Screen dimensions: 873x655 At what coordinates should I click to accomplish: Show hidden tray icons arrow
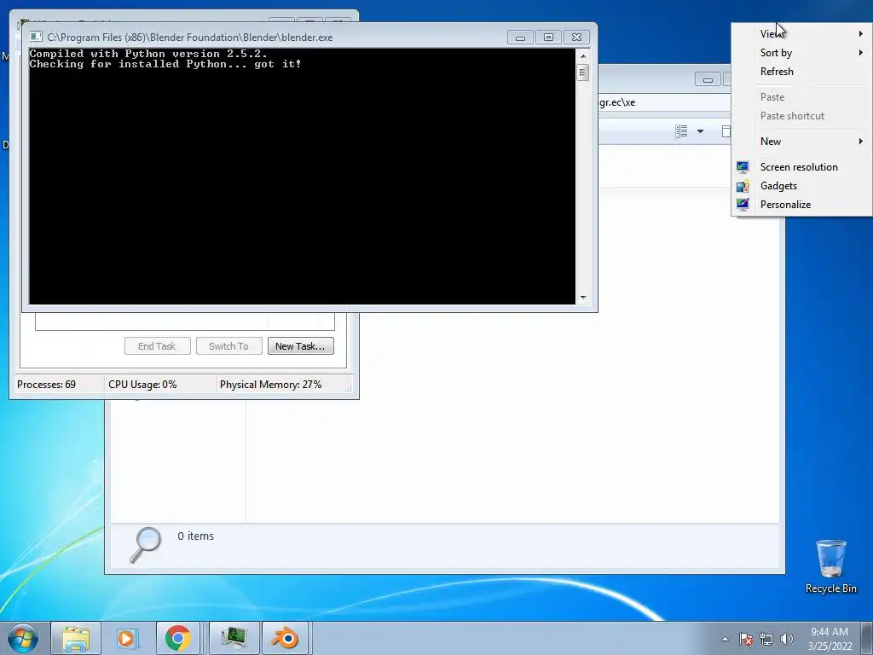pyautogui.click(x=725, y=639)
